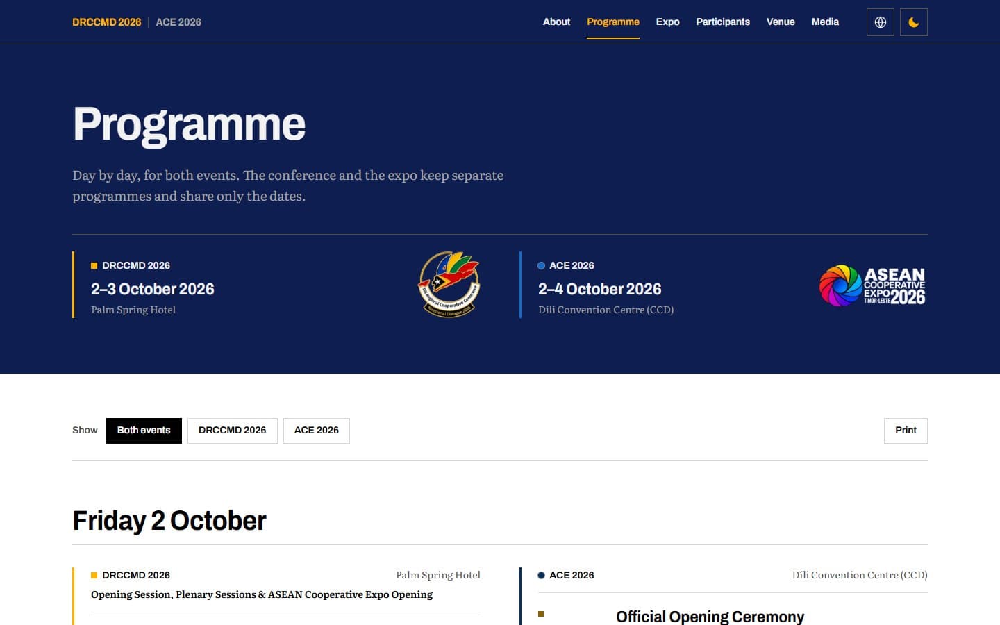Click the Print button
1000x625 pixels.
click(906, 431)
